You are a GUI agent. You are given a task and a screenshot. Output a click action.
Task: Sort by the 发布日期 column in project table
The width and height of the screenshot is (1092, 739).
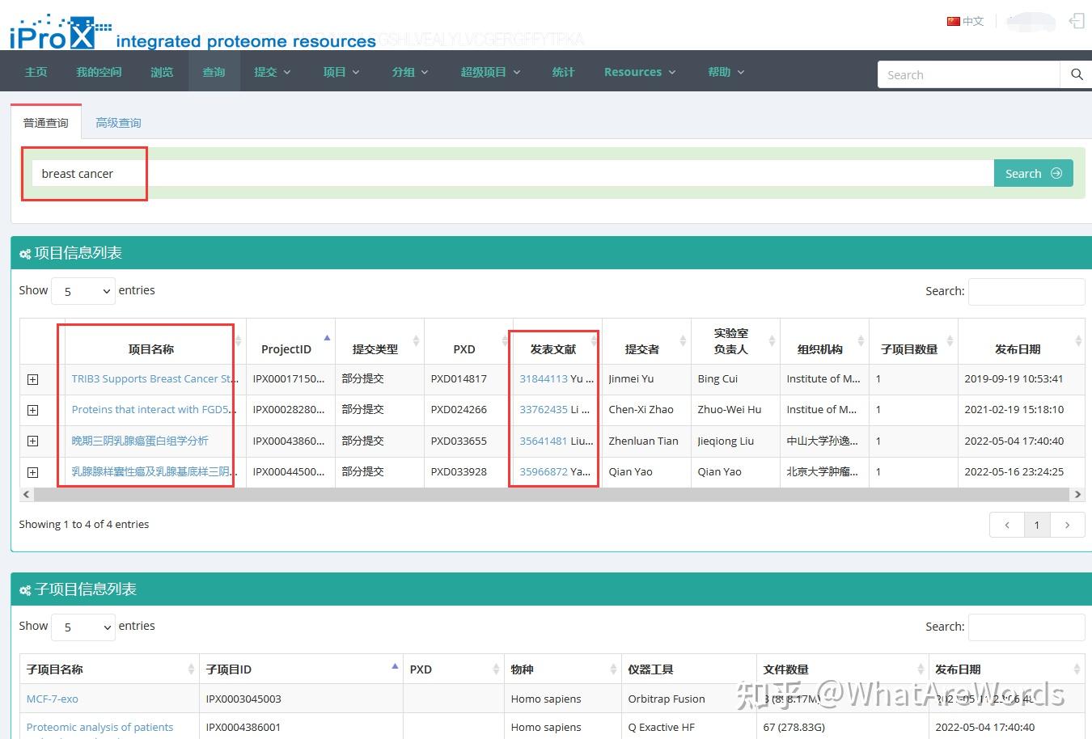point(1018,349)
